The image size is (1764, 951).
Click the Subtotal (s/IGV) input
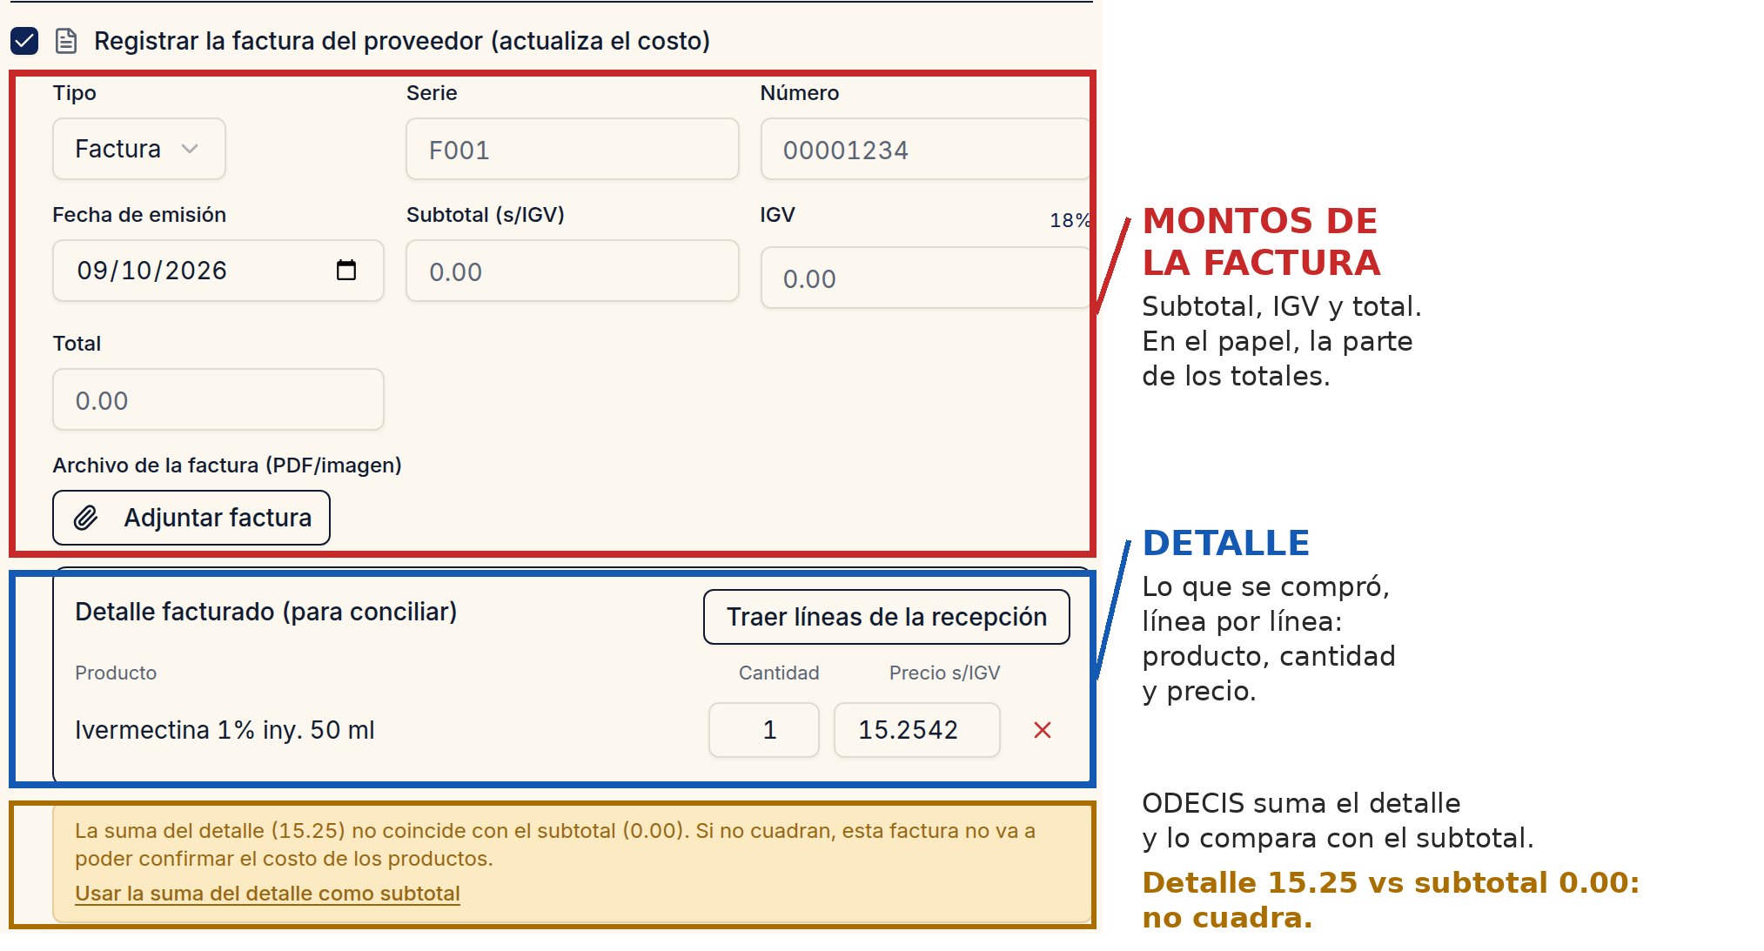tap(573, 271)
